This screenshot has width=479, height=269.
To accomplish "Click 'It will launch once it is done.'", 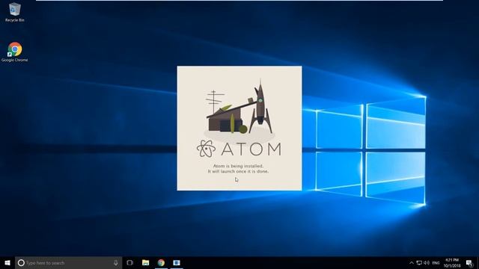I will (x=238, y=171).
